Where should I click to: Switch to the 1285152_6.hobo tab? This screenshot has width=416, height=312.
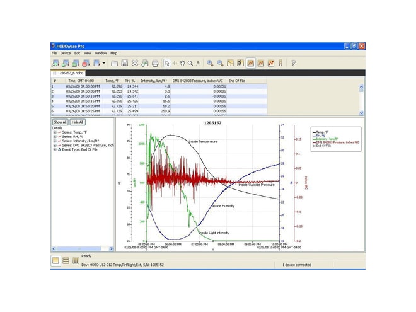tap(70, 73)
